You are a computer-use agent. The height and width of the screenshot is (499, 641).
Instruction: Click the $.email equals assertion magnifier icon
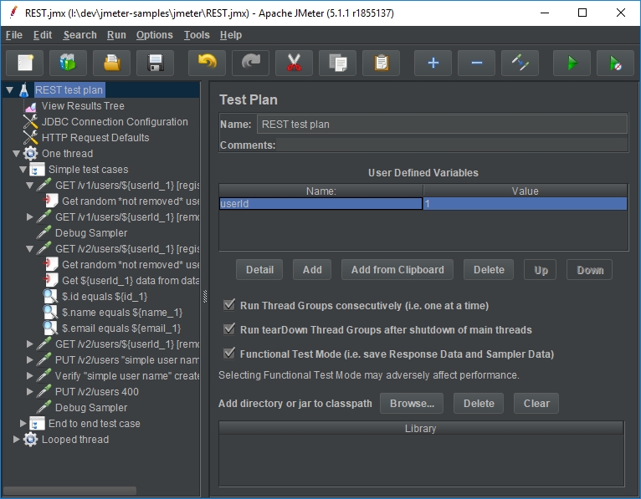point(50,328)
